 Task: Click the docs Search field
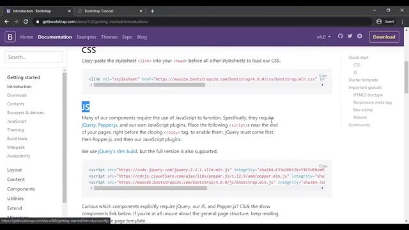click(33, 57)
